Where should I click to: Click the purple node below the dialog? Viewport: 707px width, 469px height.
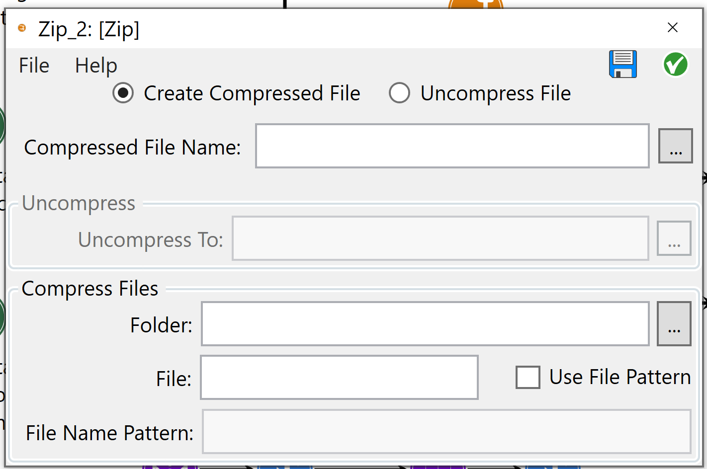(169, 466)
